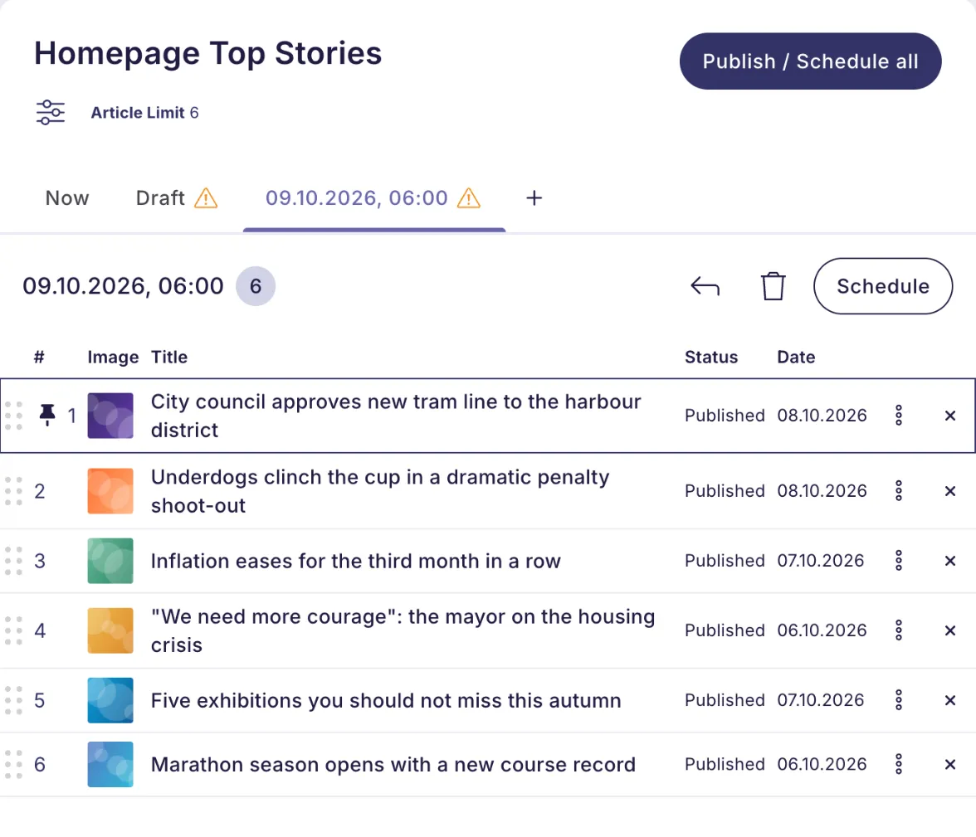Image resolution: width=976 pixels, height=837 pixels.
Task: Open the Article Limit 6 setting
Action: coord(144,113)
